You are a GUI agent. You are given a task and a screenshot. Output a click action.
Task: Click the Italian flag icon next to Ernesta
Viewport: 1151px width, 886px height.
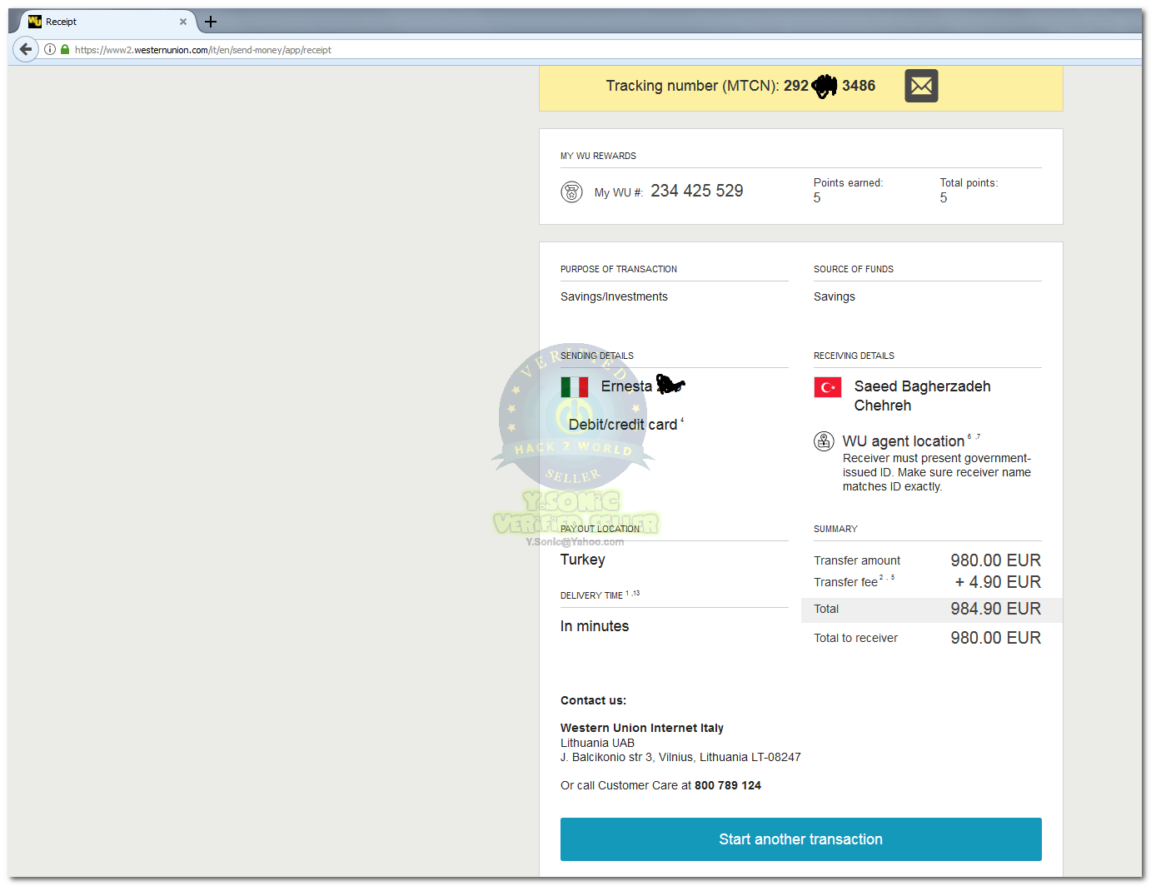(575, 387)
